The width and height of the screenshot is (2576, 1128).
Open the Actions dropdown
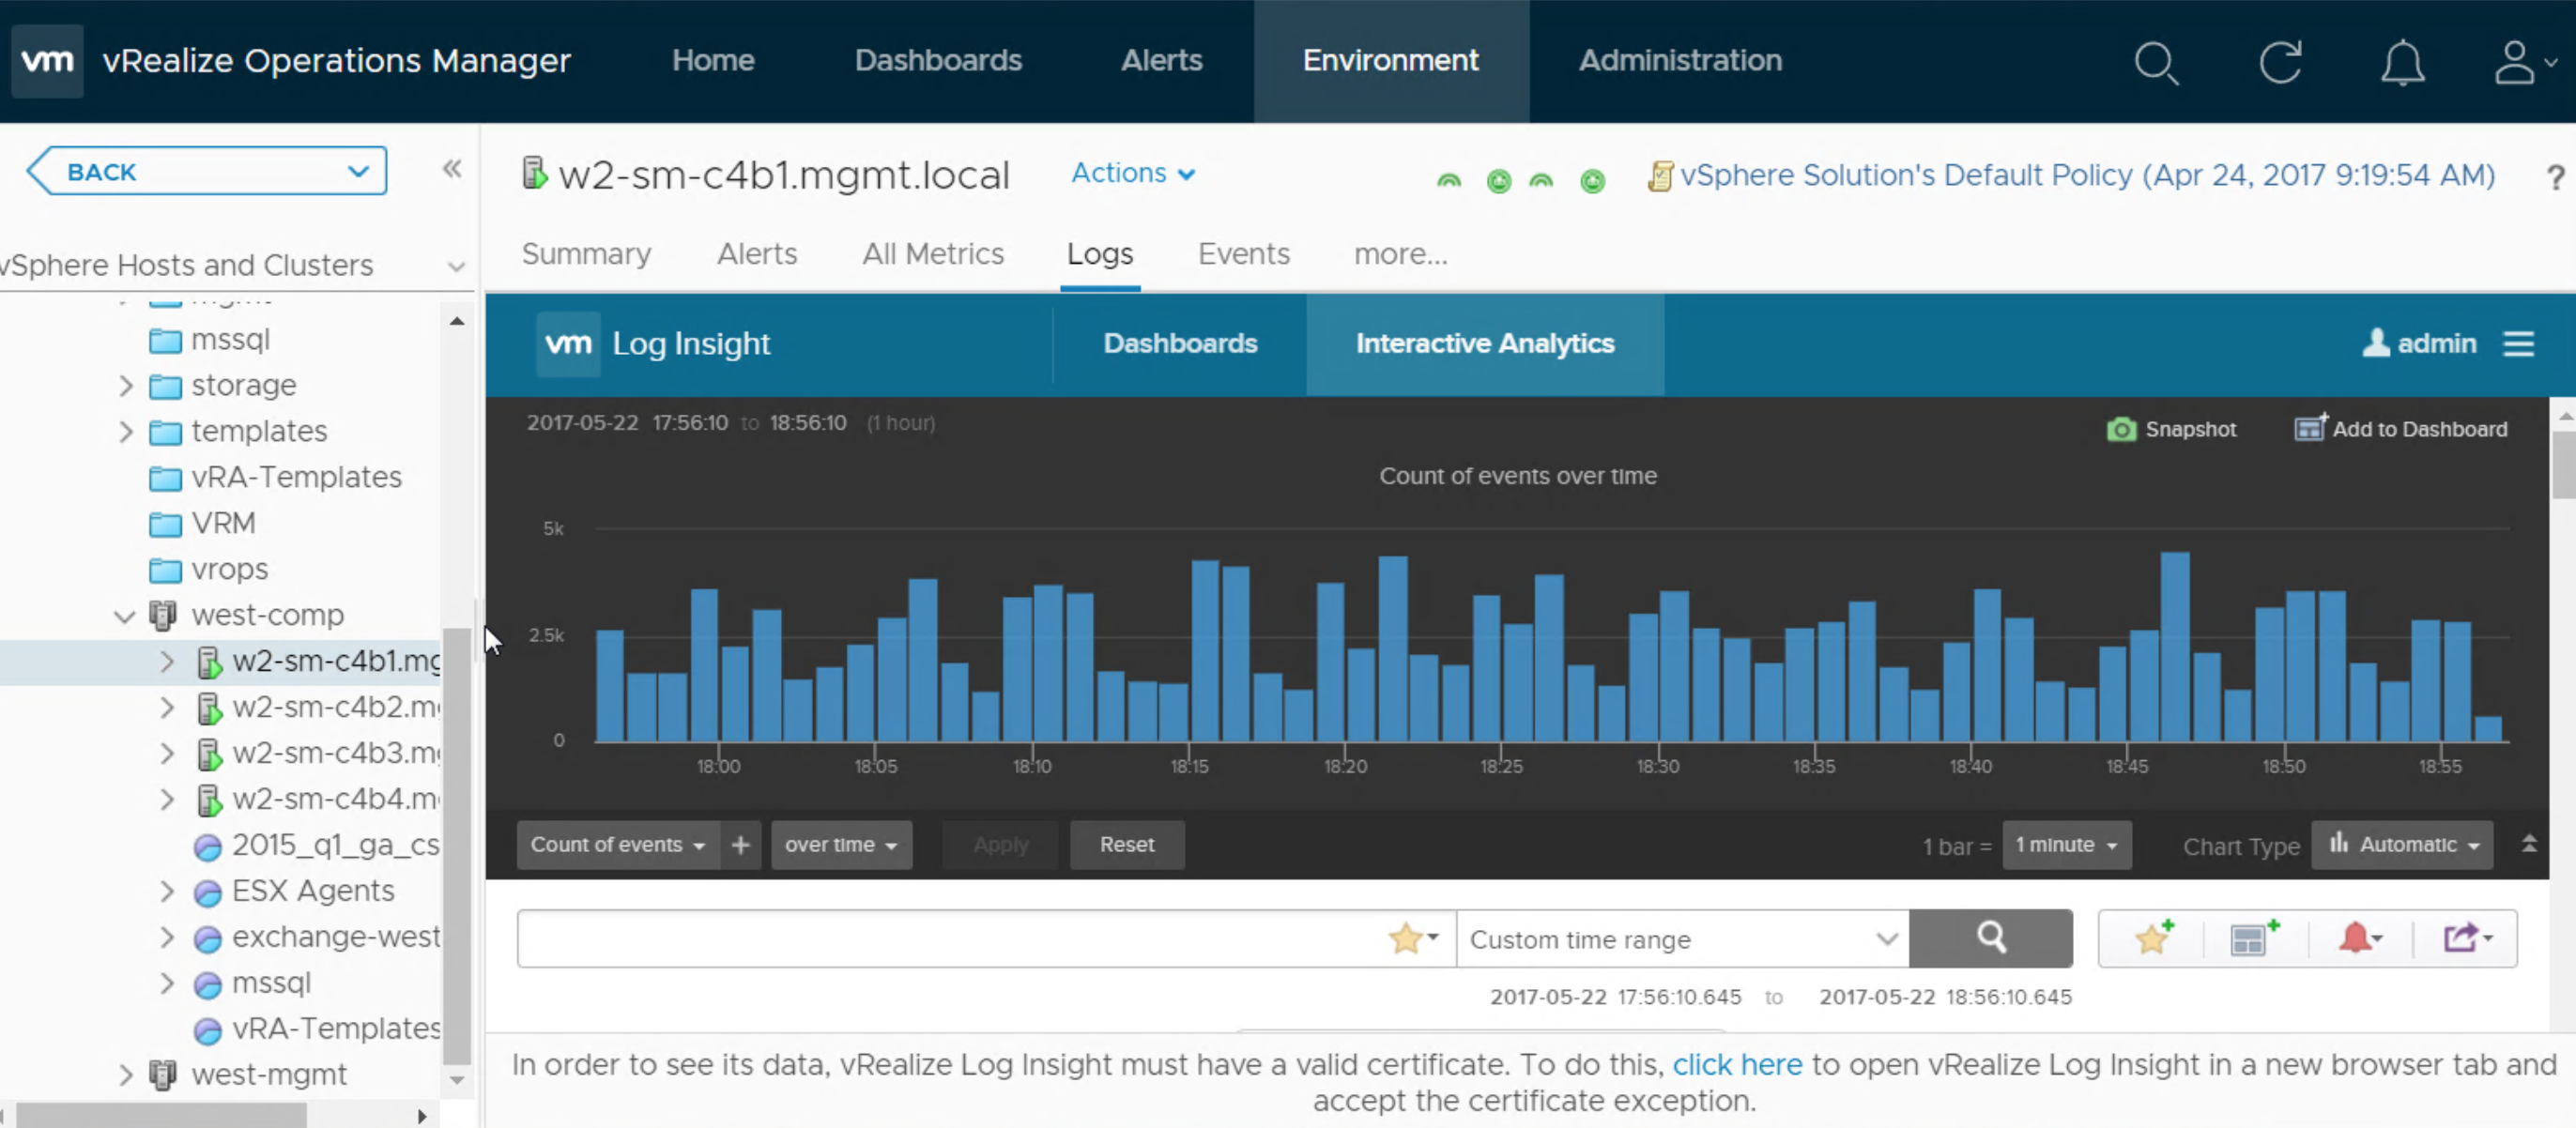1133,173
